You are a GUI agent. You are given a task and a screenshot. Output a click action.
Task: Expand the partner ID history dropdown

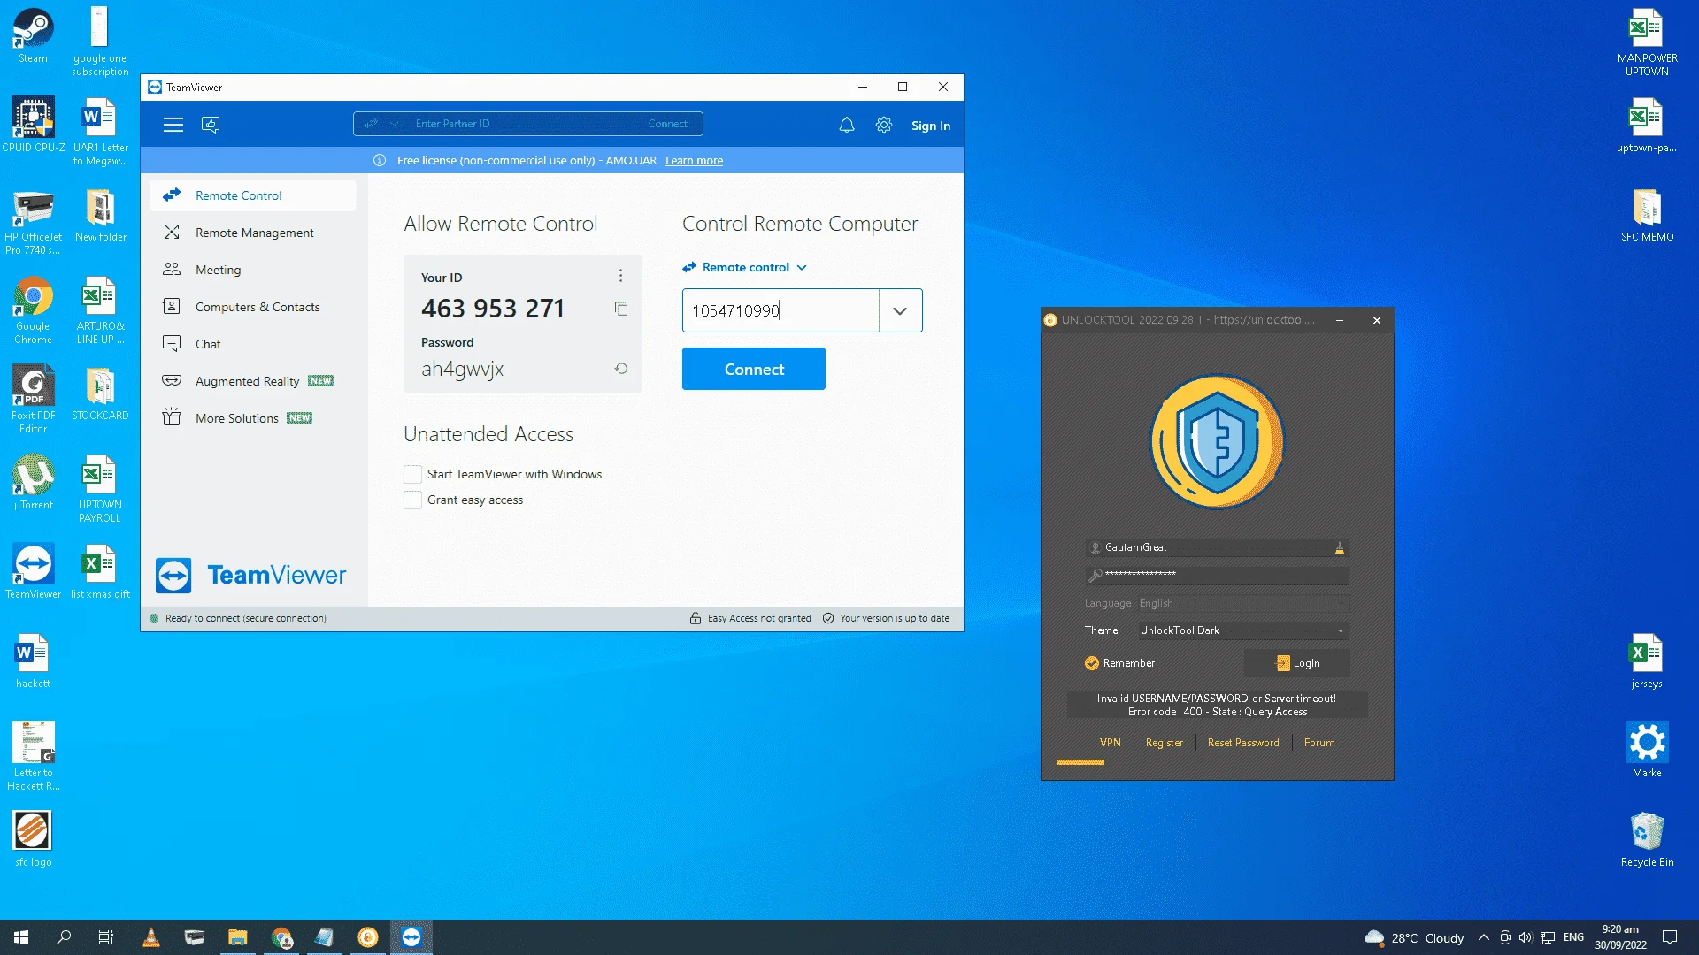coord(900,310)
